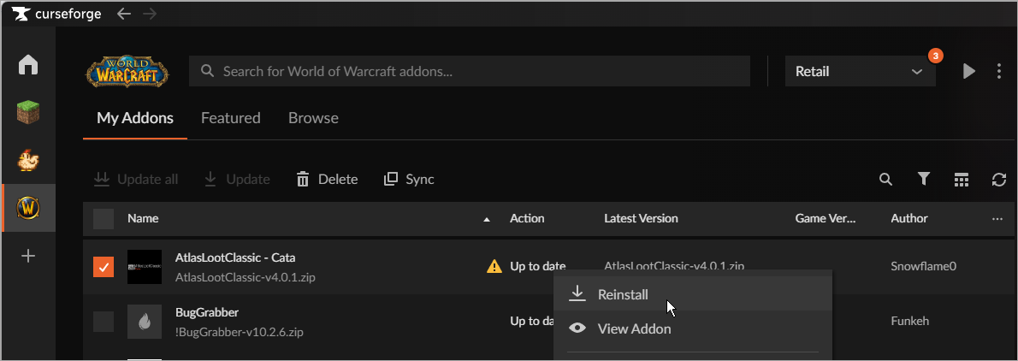The height and width of the screenshot is (361, 1018).
Task: Open the three-dot options menu beside play
Action: click(x=999, y=71)
